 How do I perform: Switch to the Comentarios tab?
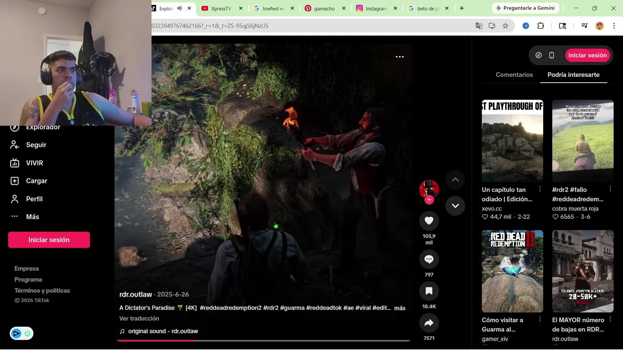tap(514, 75)
